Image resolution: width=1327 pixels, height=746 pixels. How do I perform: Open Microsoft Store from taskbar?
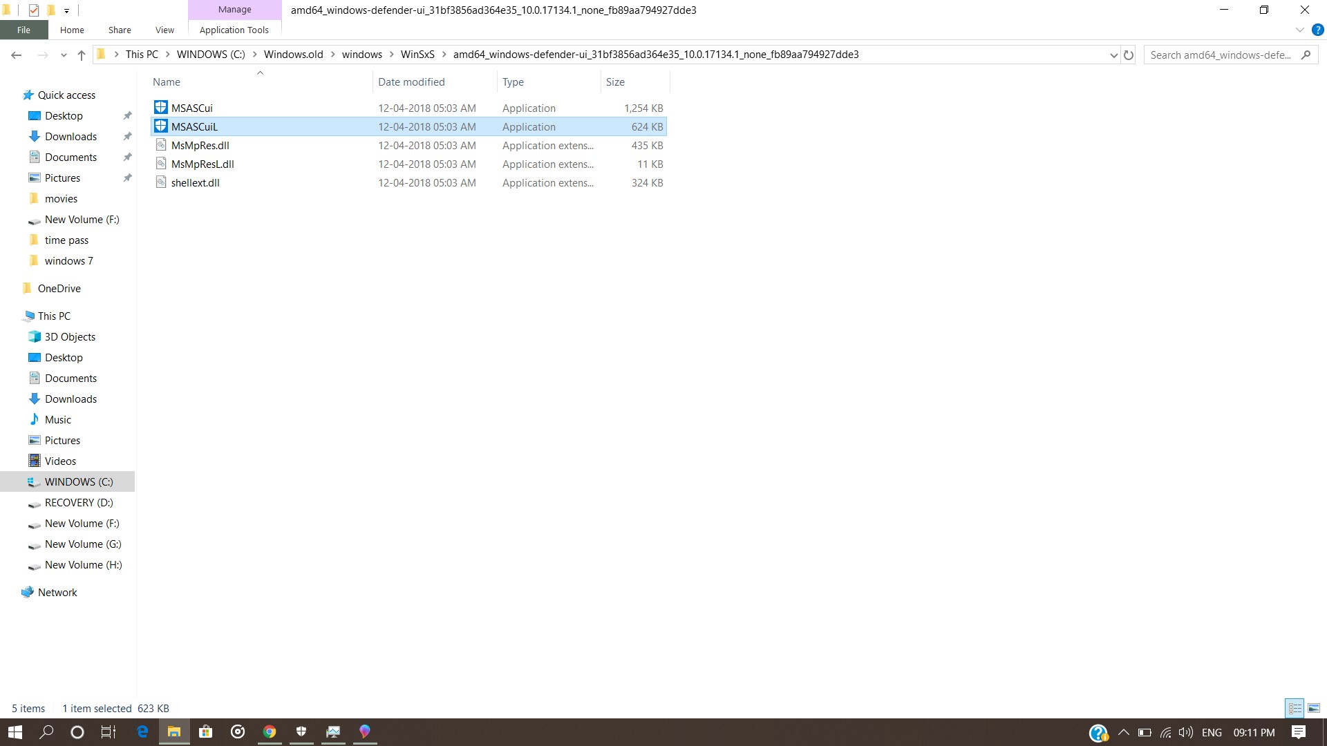(x=206, y=732)
